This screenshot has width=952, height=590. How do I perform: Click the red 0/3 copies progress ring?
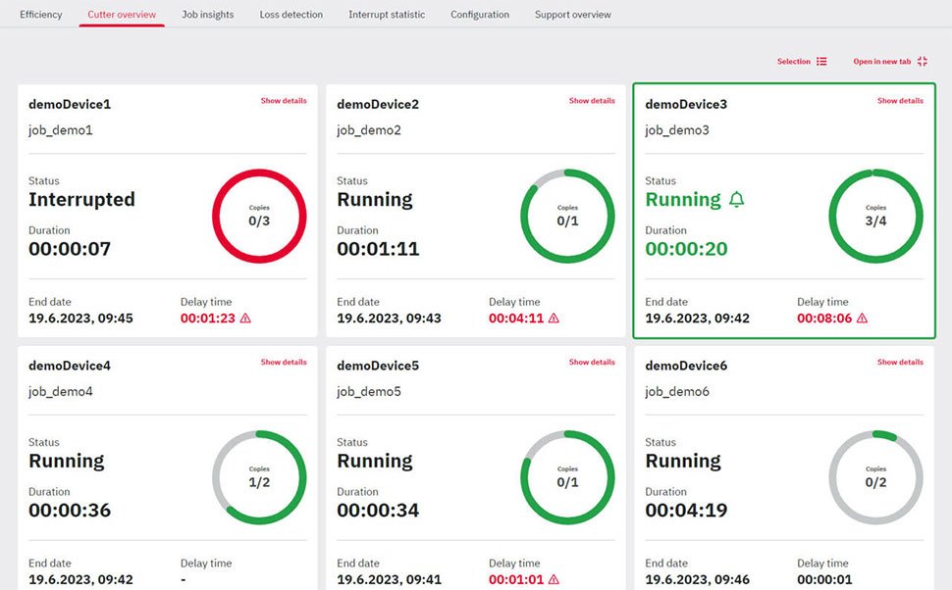pyautogui.click(x=259, y=216)
